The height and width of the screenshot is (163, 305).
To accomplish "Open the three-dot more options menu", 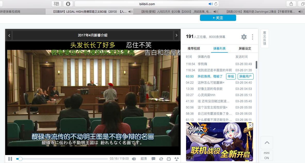I will coord(252,37).
